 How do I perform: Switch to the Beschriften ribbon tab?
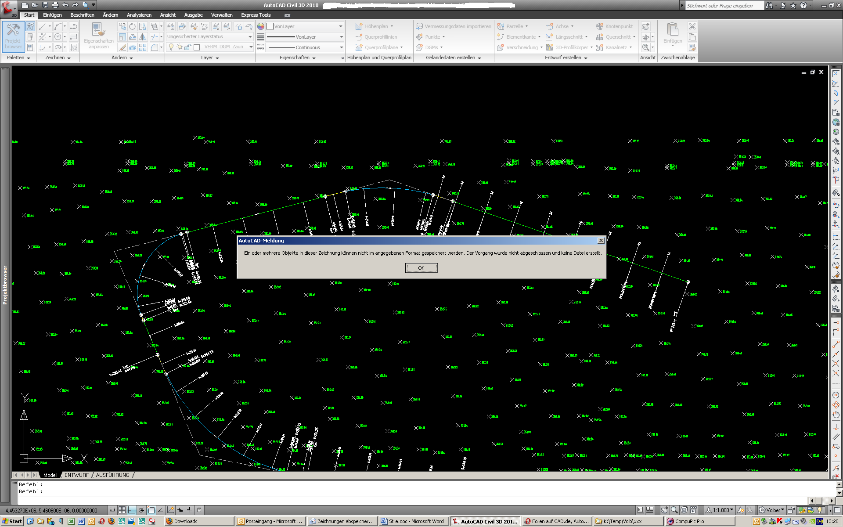click(x=82, y=15)
